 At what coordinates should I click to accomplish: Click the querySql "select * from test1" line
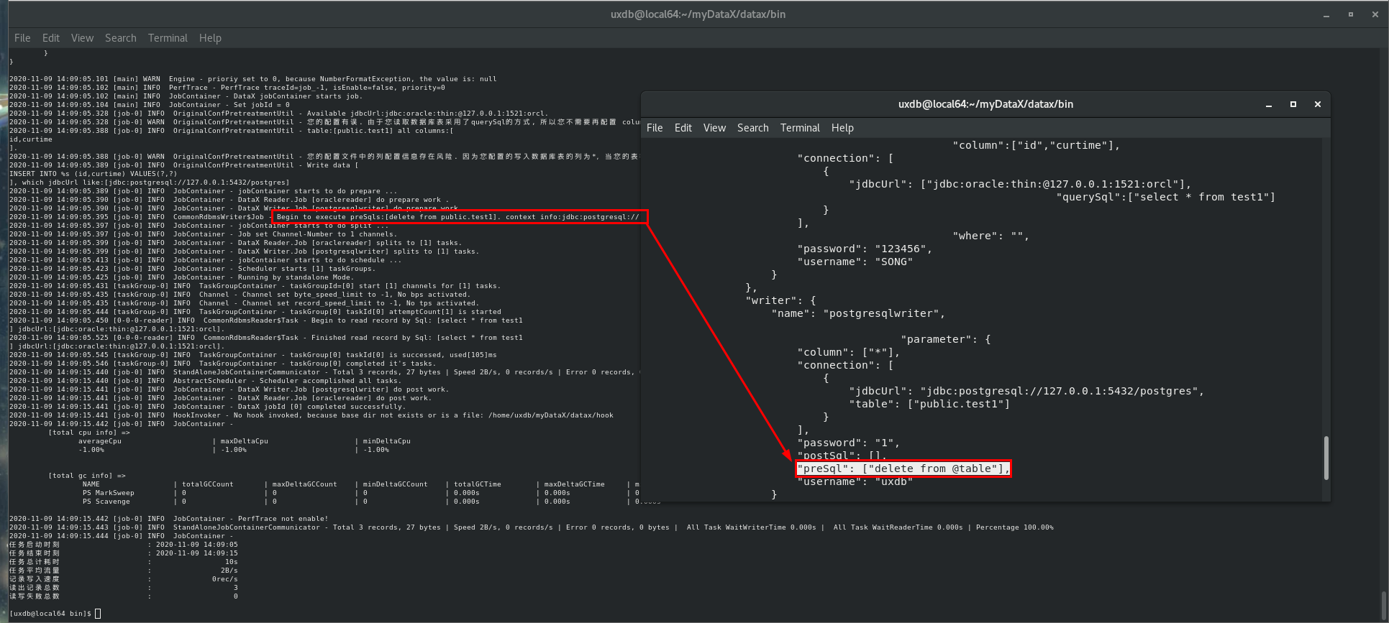click(1165, 197)
